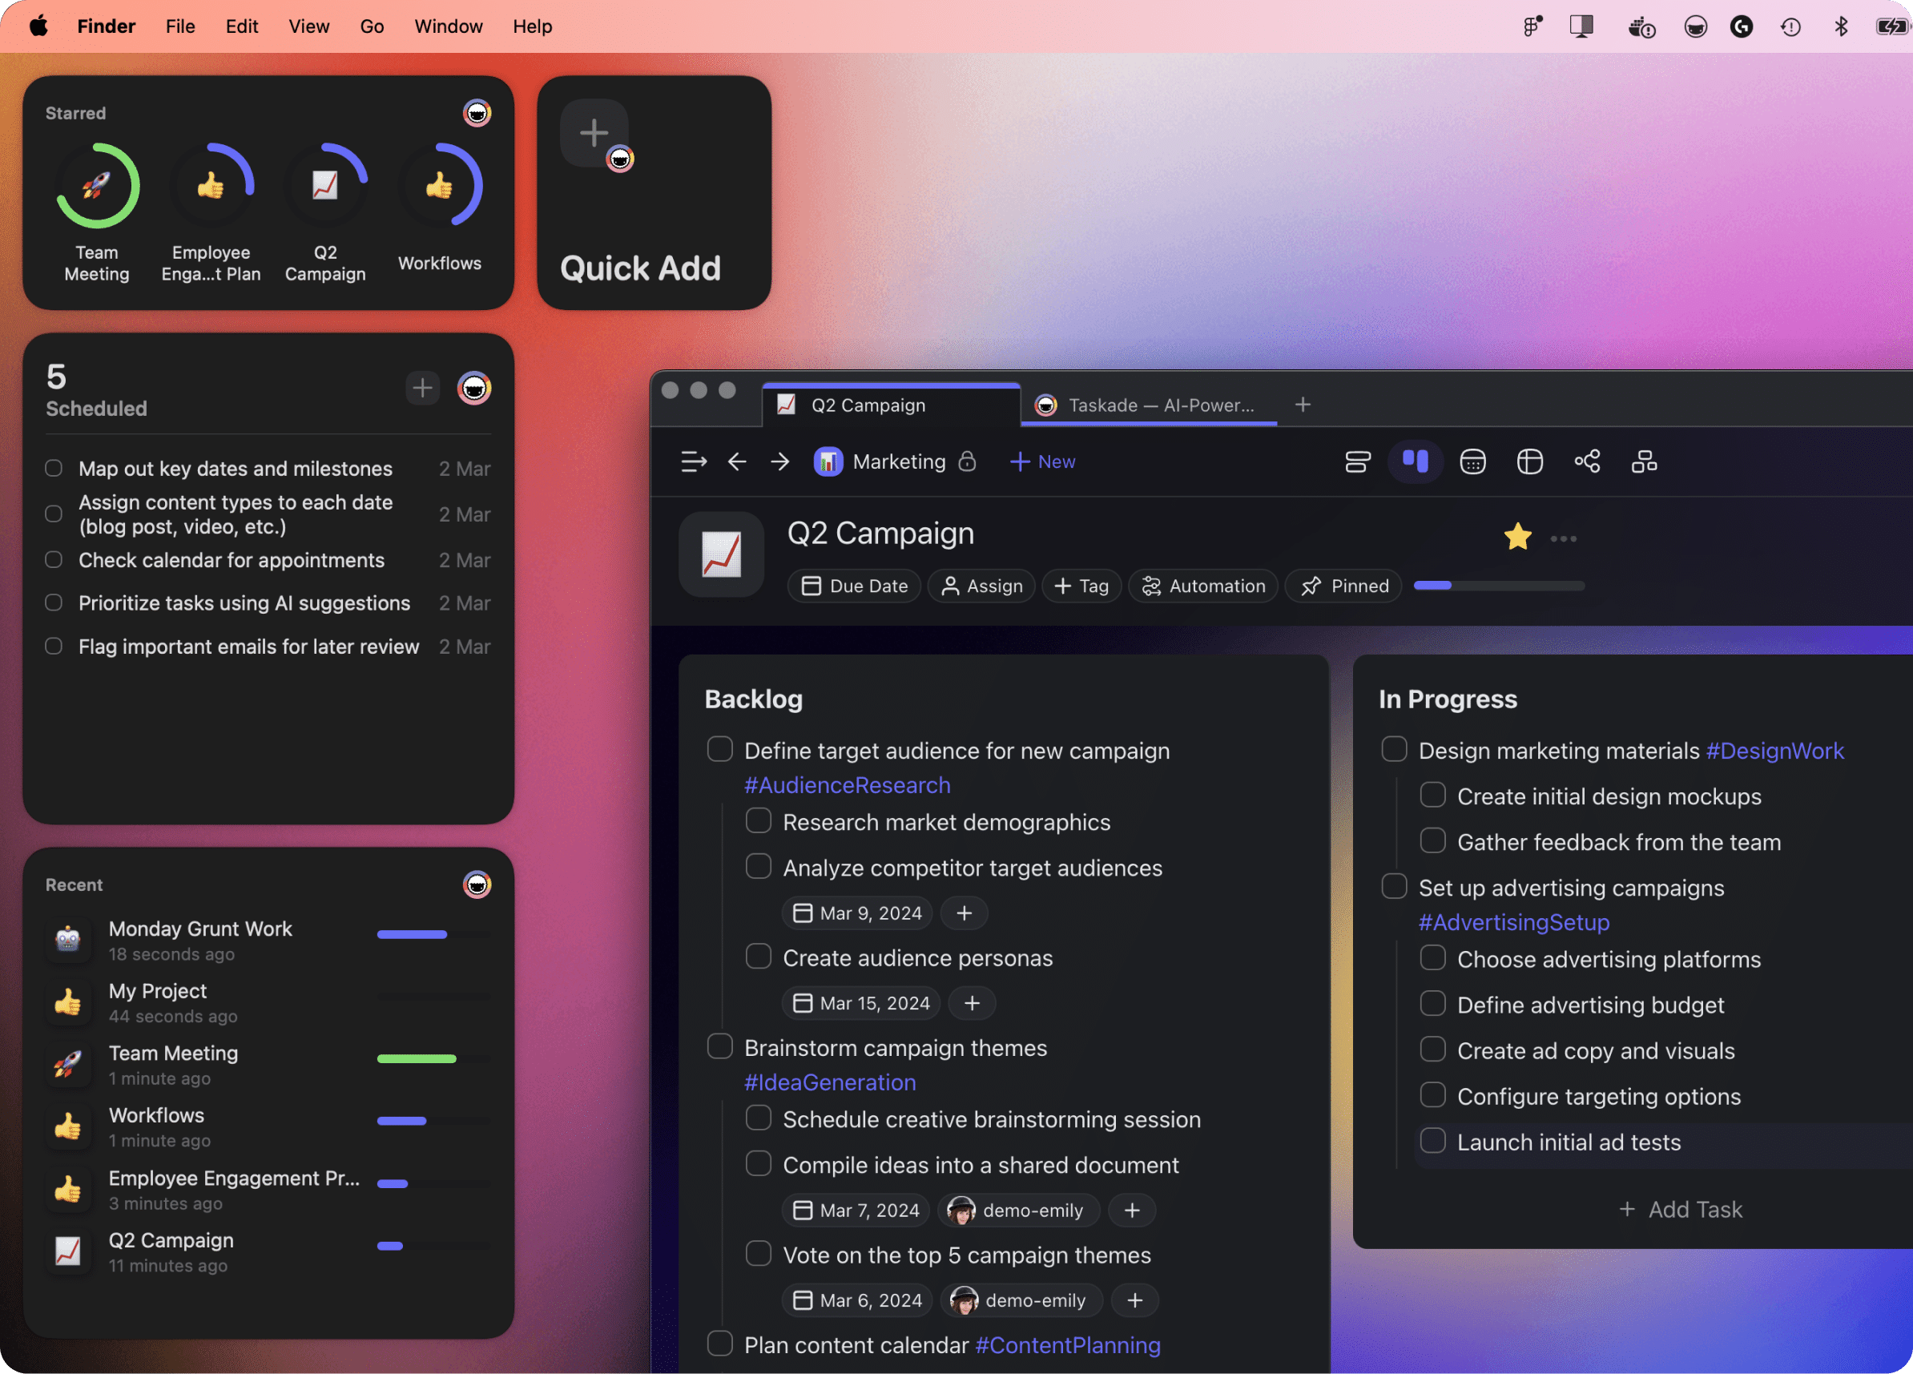Screen dimensions: 1913x1374
Task: Select the Org Chart view icon
Action: tap(1645, 461)
